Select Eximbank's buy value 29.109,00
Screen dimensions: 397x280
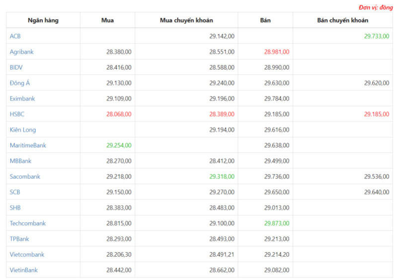click(119, 98)
